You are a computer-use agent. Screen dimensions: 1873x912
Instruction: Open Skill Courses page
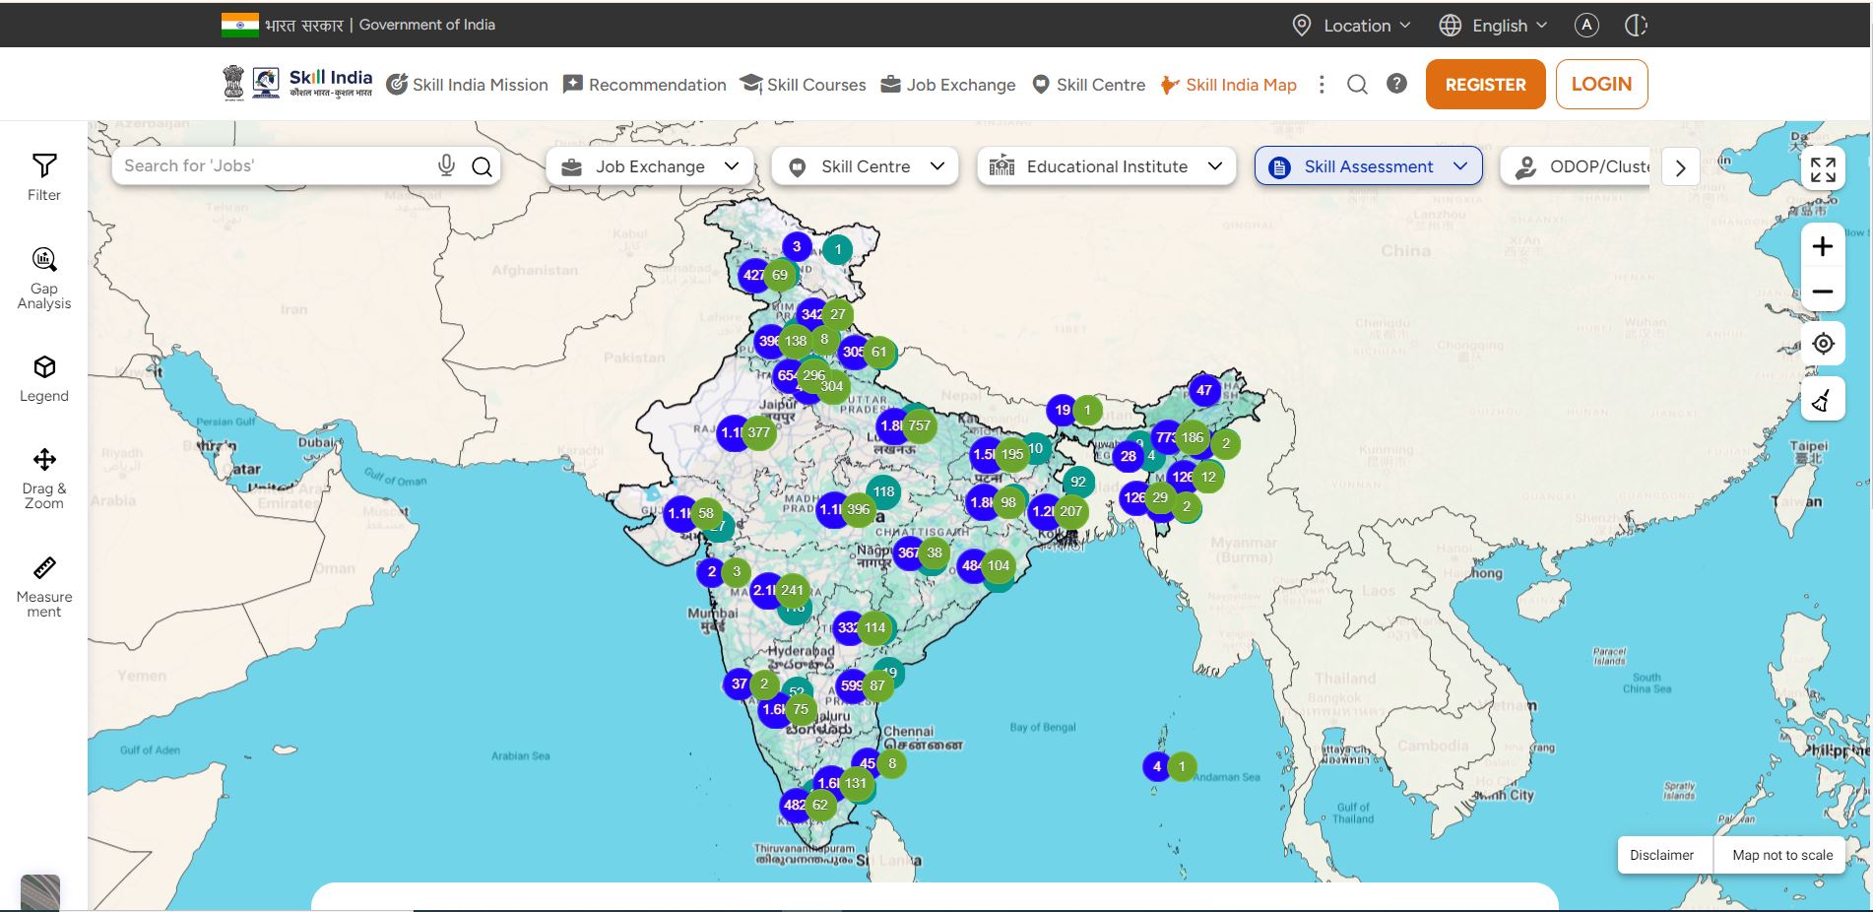pos(803,85)
